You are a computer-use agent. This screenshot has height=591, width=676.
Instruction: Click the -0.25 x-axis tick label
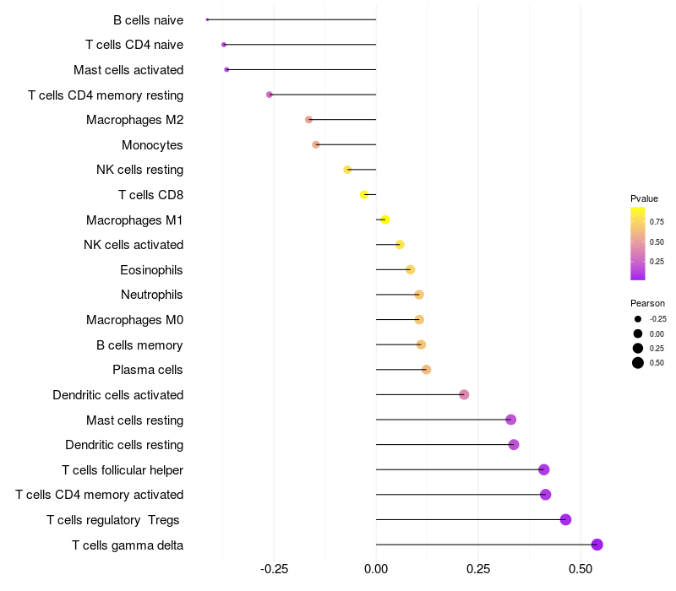[273, 572]
